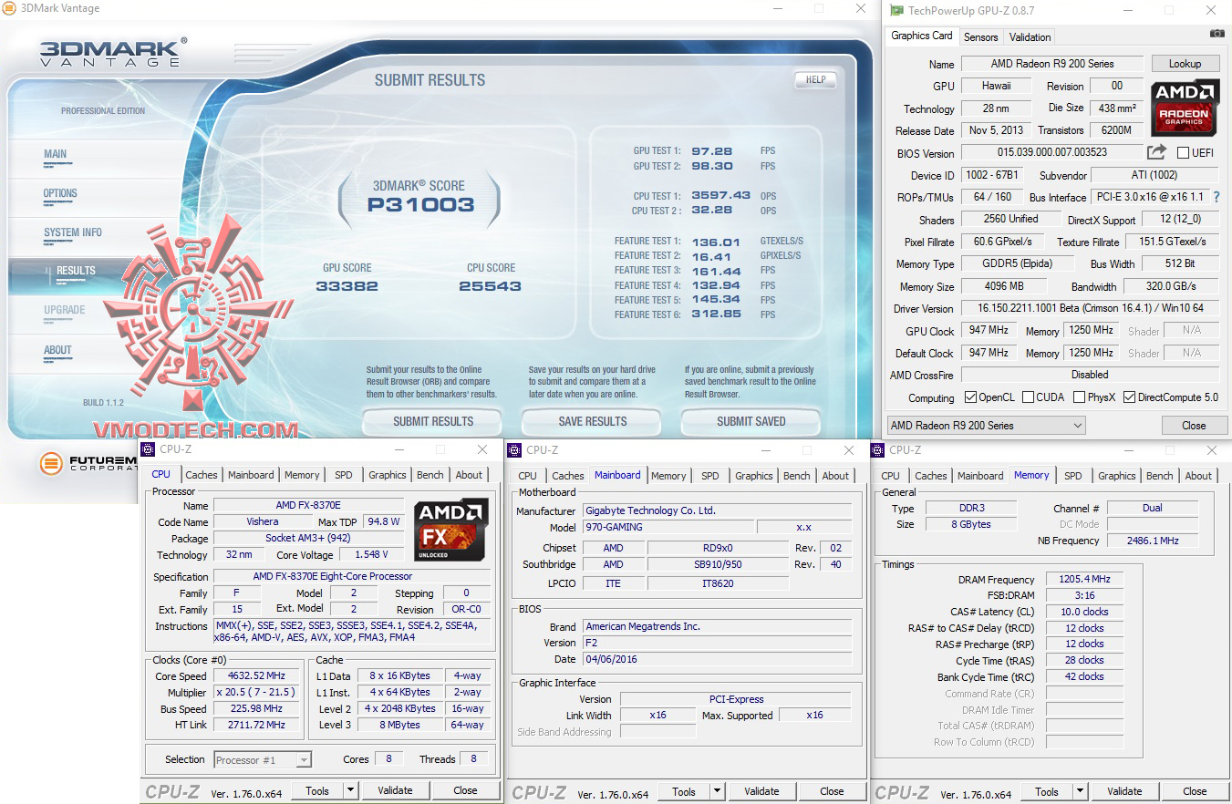Click the SUBMIT RESULTS button
This screenshot has height=804, width=1232.
433,421
